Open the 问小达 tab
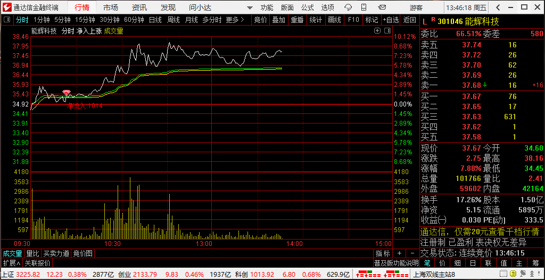The width and height of the screenshot is (545, 280). pos(200,7)
